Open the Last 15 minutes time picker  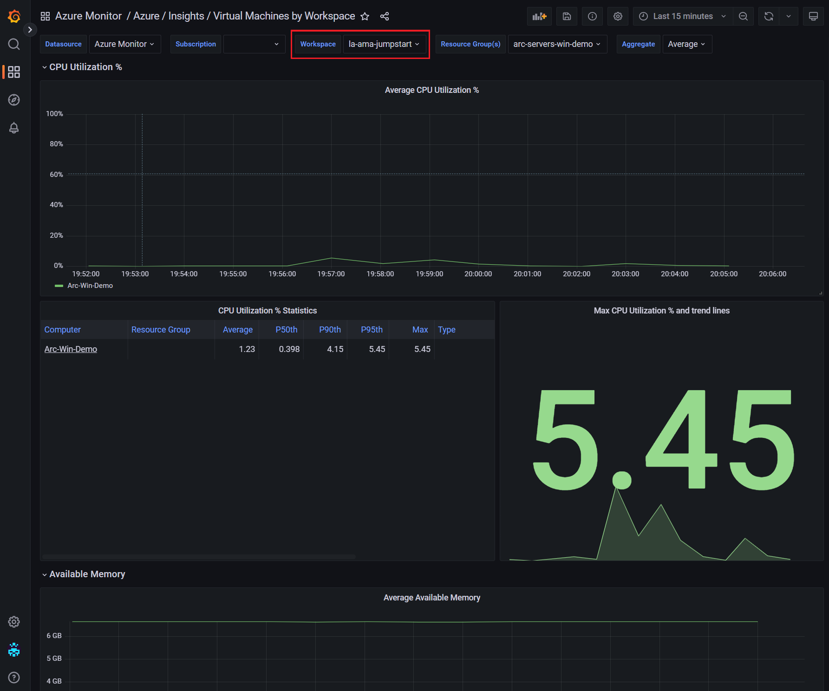click(x=683, y=16)
